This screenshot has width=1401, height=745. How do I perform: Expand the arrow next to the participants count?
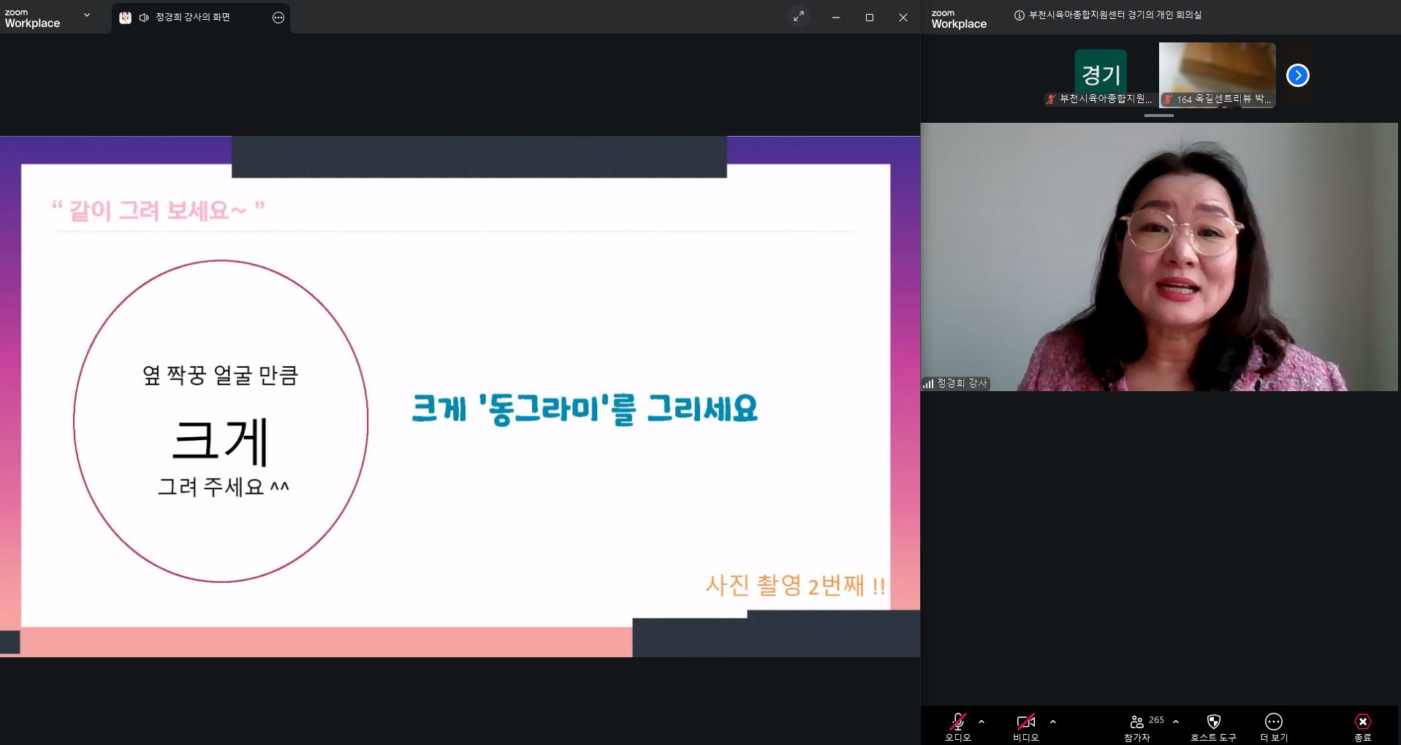coord(1176,722)
